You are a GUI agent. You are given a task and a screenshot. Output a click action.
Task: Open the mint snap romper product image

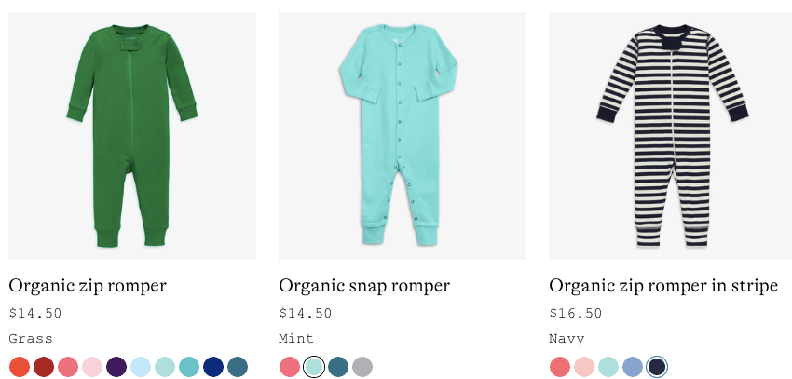coord(402,136)
